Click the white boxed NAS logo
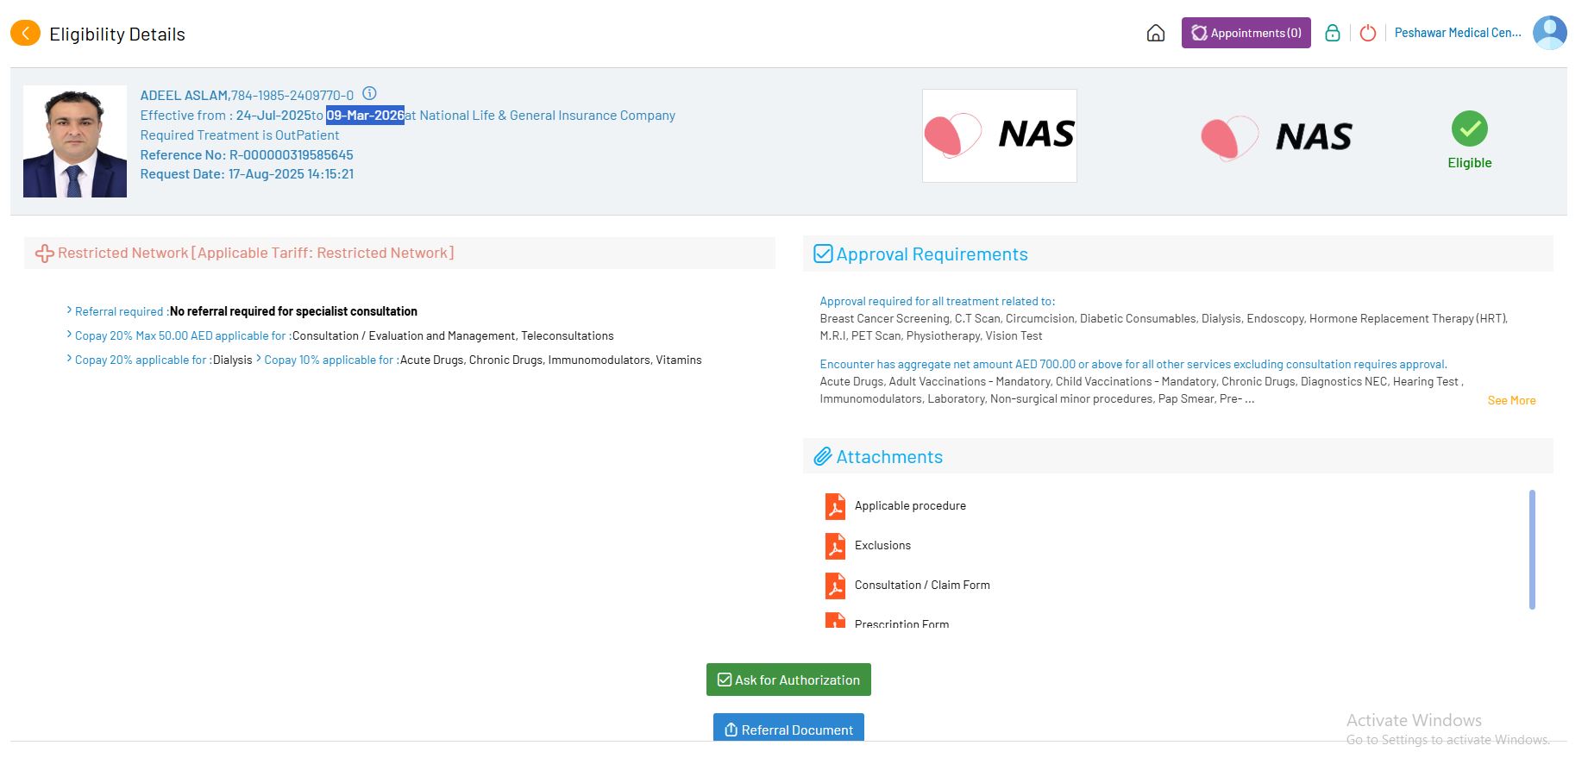Image resolution: width=1588 pixels, height=758 pixels. tap(1000, 135)
